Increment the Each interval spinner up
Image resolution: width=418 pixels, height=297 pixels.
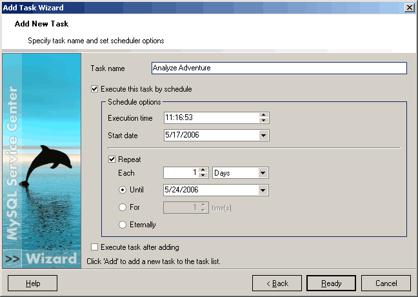coord(203,170)
